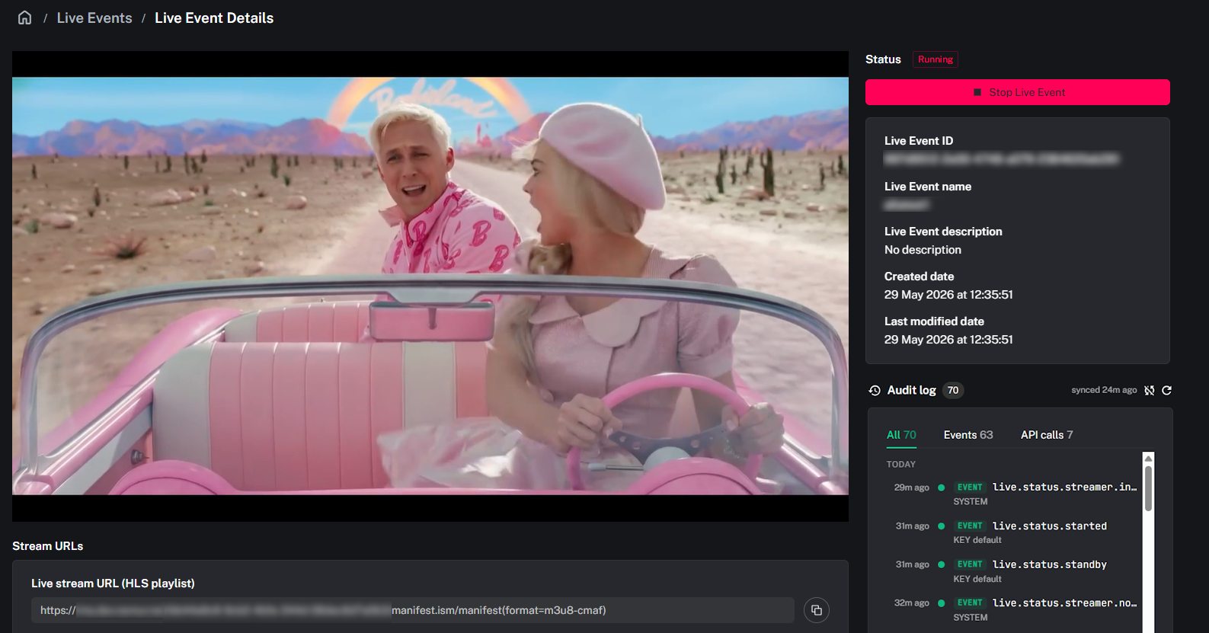Viewport: 1209px width, 633px height.
Task: Go to the home page icon
Action: pos(25,18)
